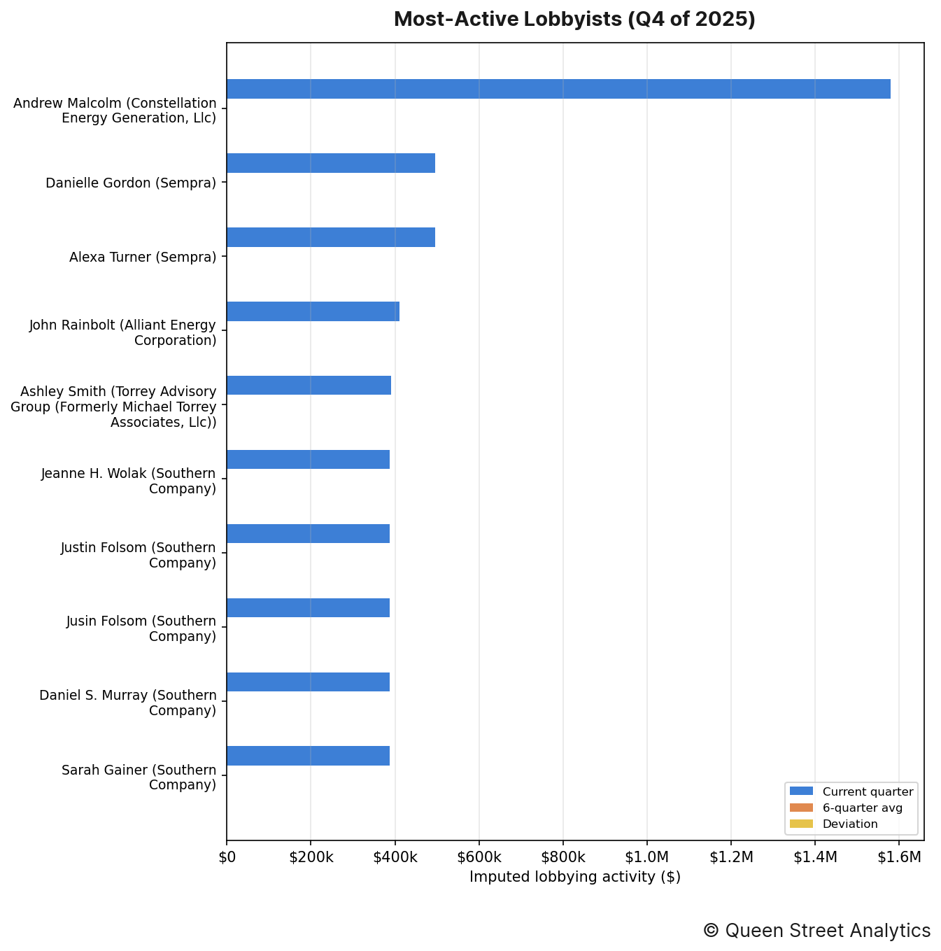Click the 'Alexa Turner (Sempra)' axis label

[x=143, y=258]
